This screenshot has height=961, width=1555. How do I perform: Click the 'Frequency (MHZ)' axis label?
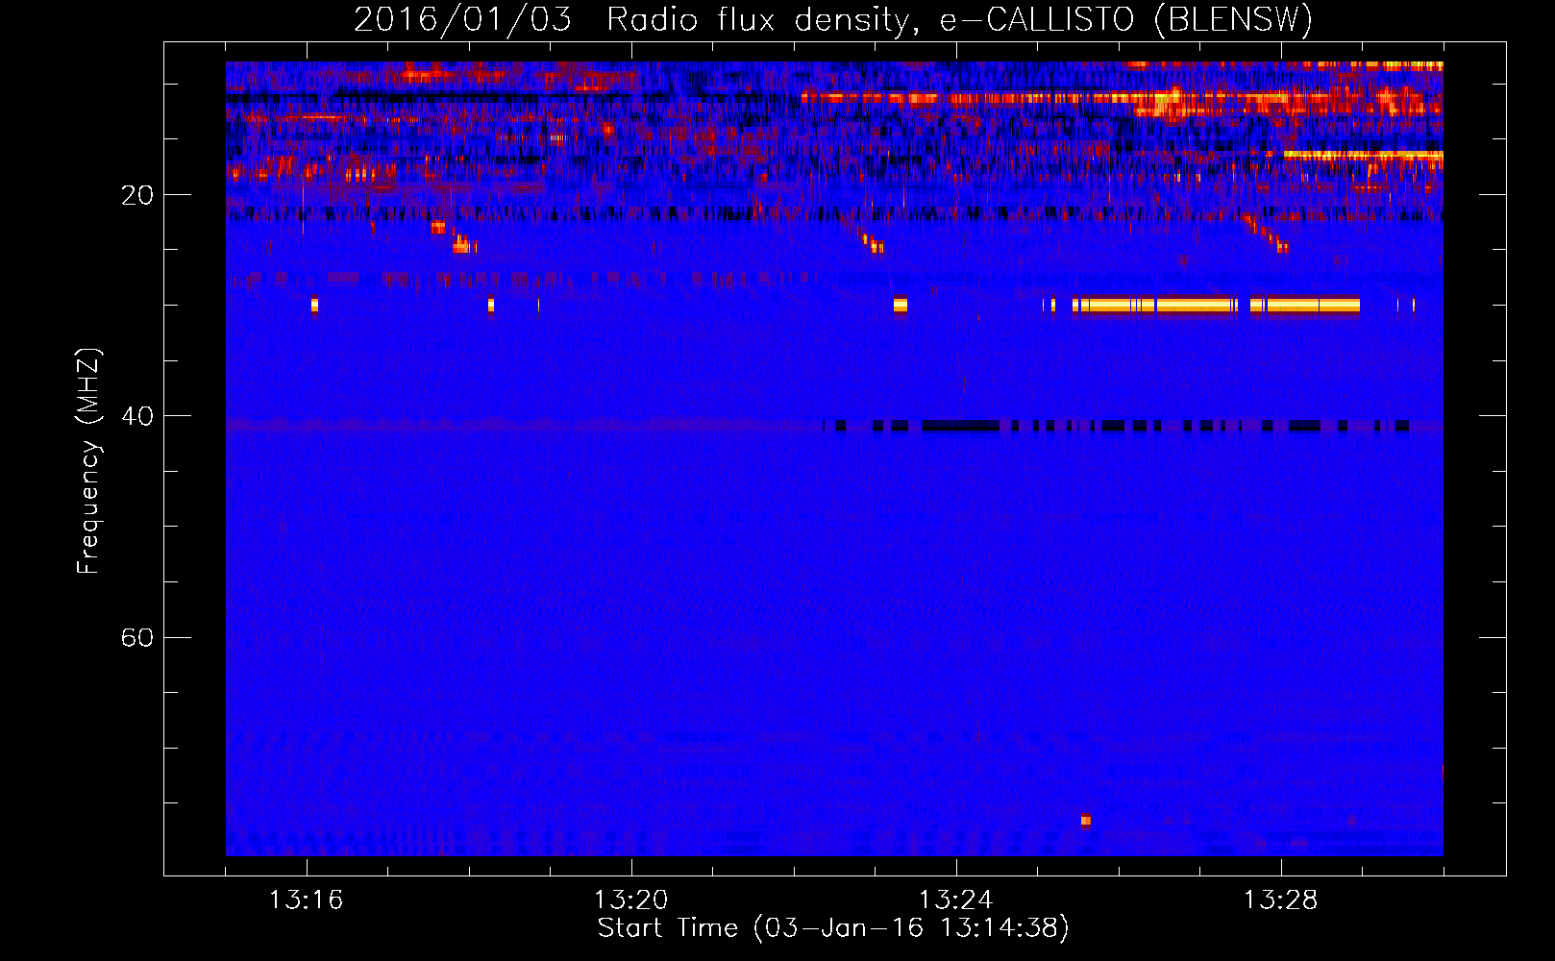coord(88,461)
